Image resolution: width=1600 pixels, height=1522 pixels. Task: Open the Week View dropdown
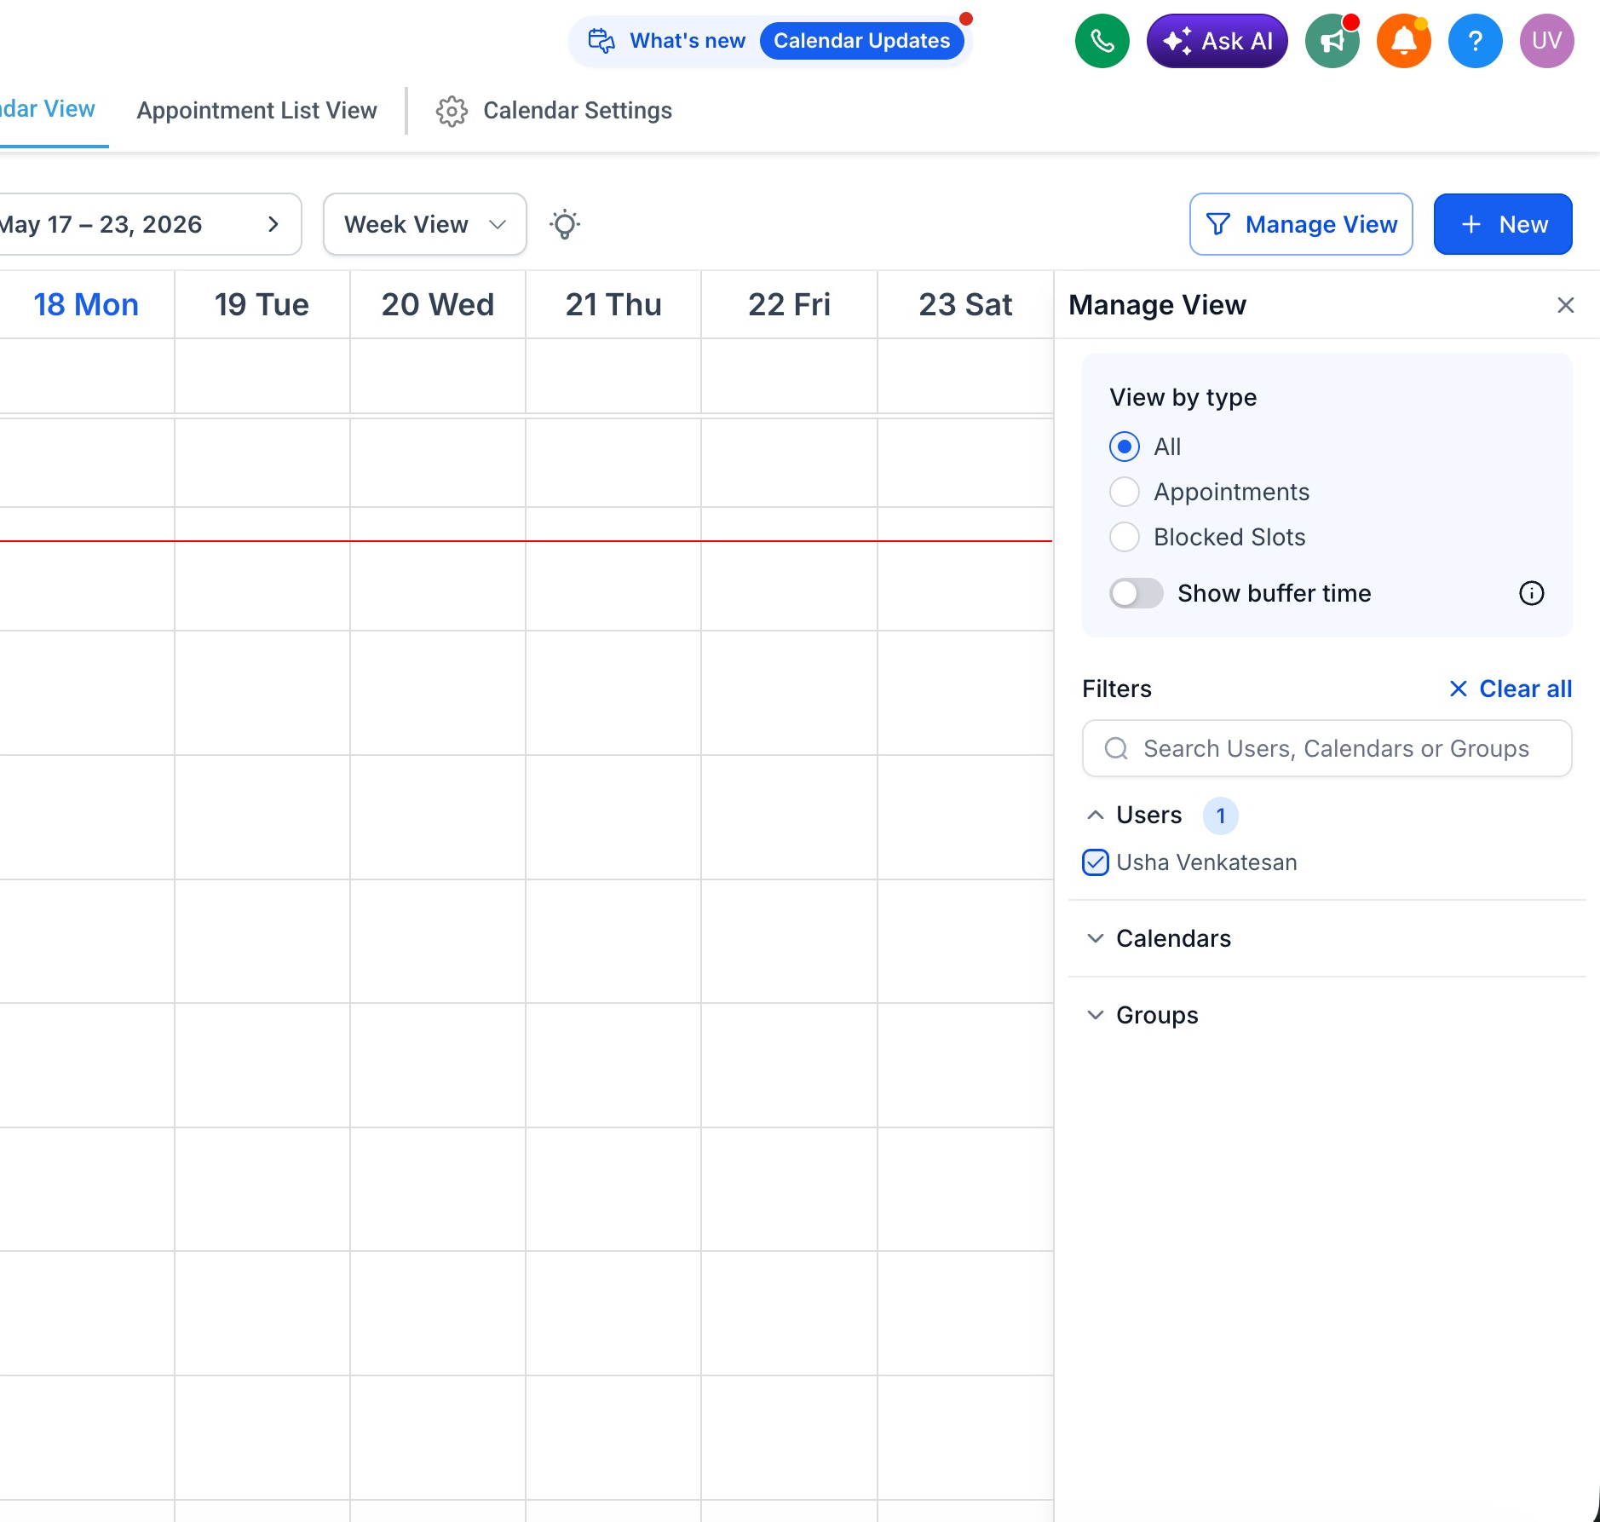(424, 224)
